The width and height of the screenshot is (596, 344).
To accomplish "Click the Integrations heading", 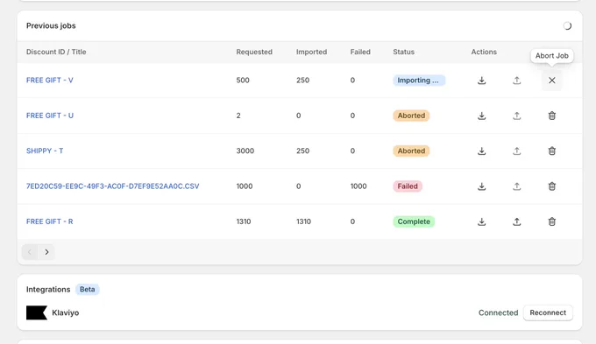I will (x=48, y=290).
